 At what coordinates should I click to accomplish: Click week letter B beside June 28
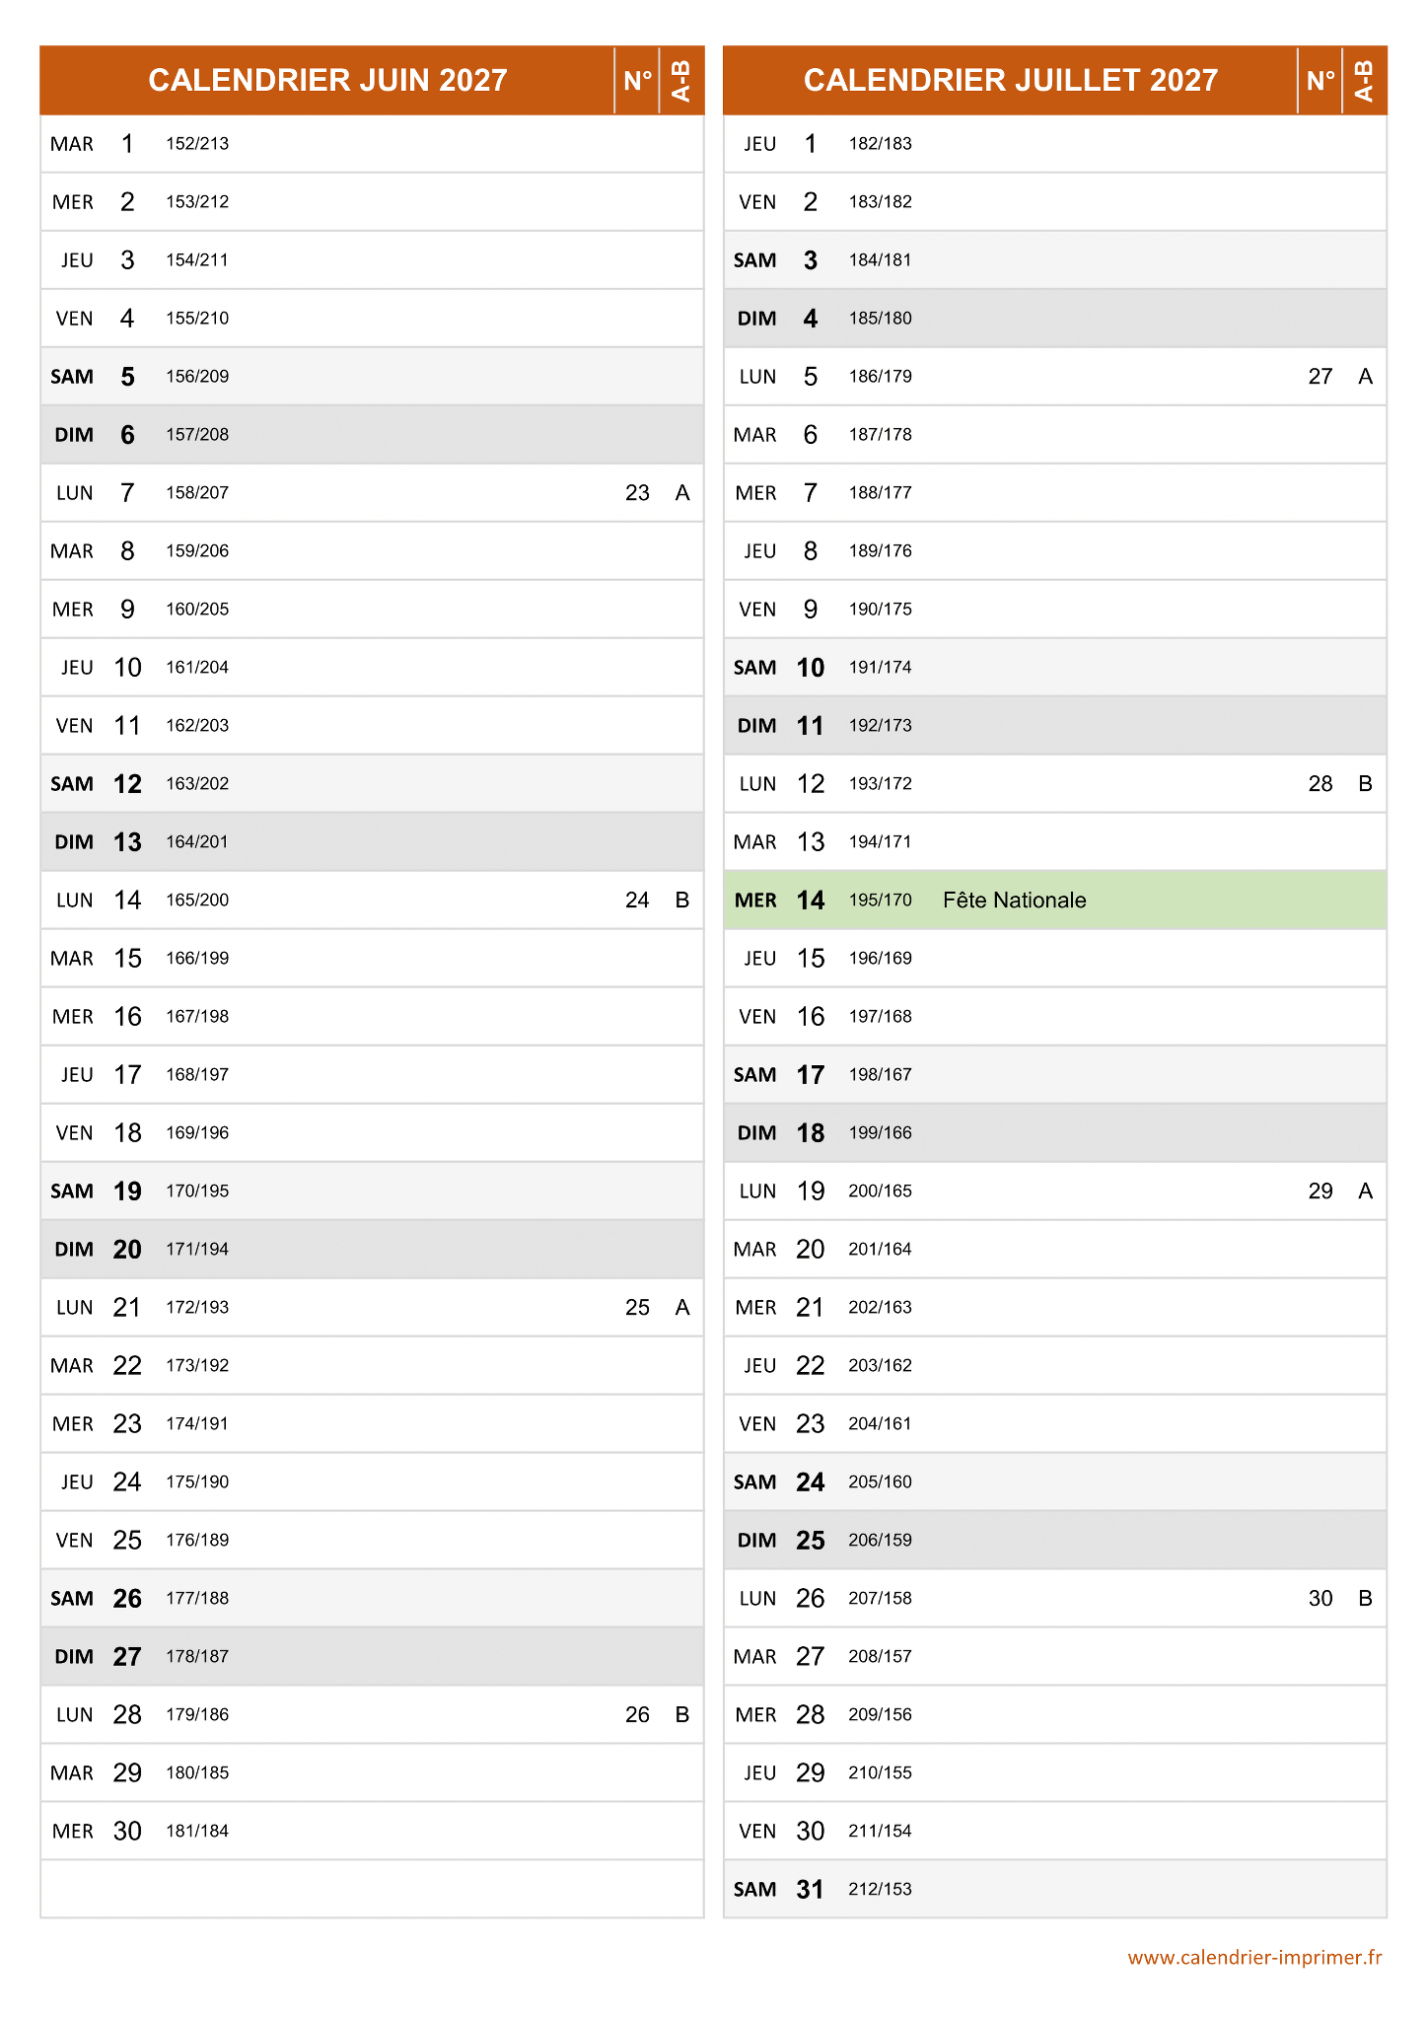point(682,1715)
